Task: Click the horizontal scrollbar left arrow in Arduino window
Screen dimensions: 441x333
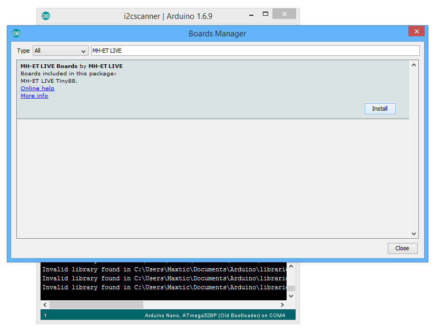Action: click(x=45, y=305)
